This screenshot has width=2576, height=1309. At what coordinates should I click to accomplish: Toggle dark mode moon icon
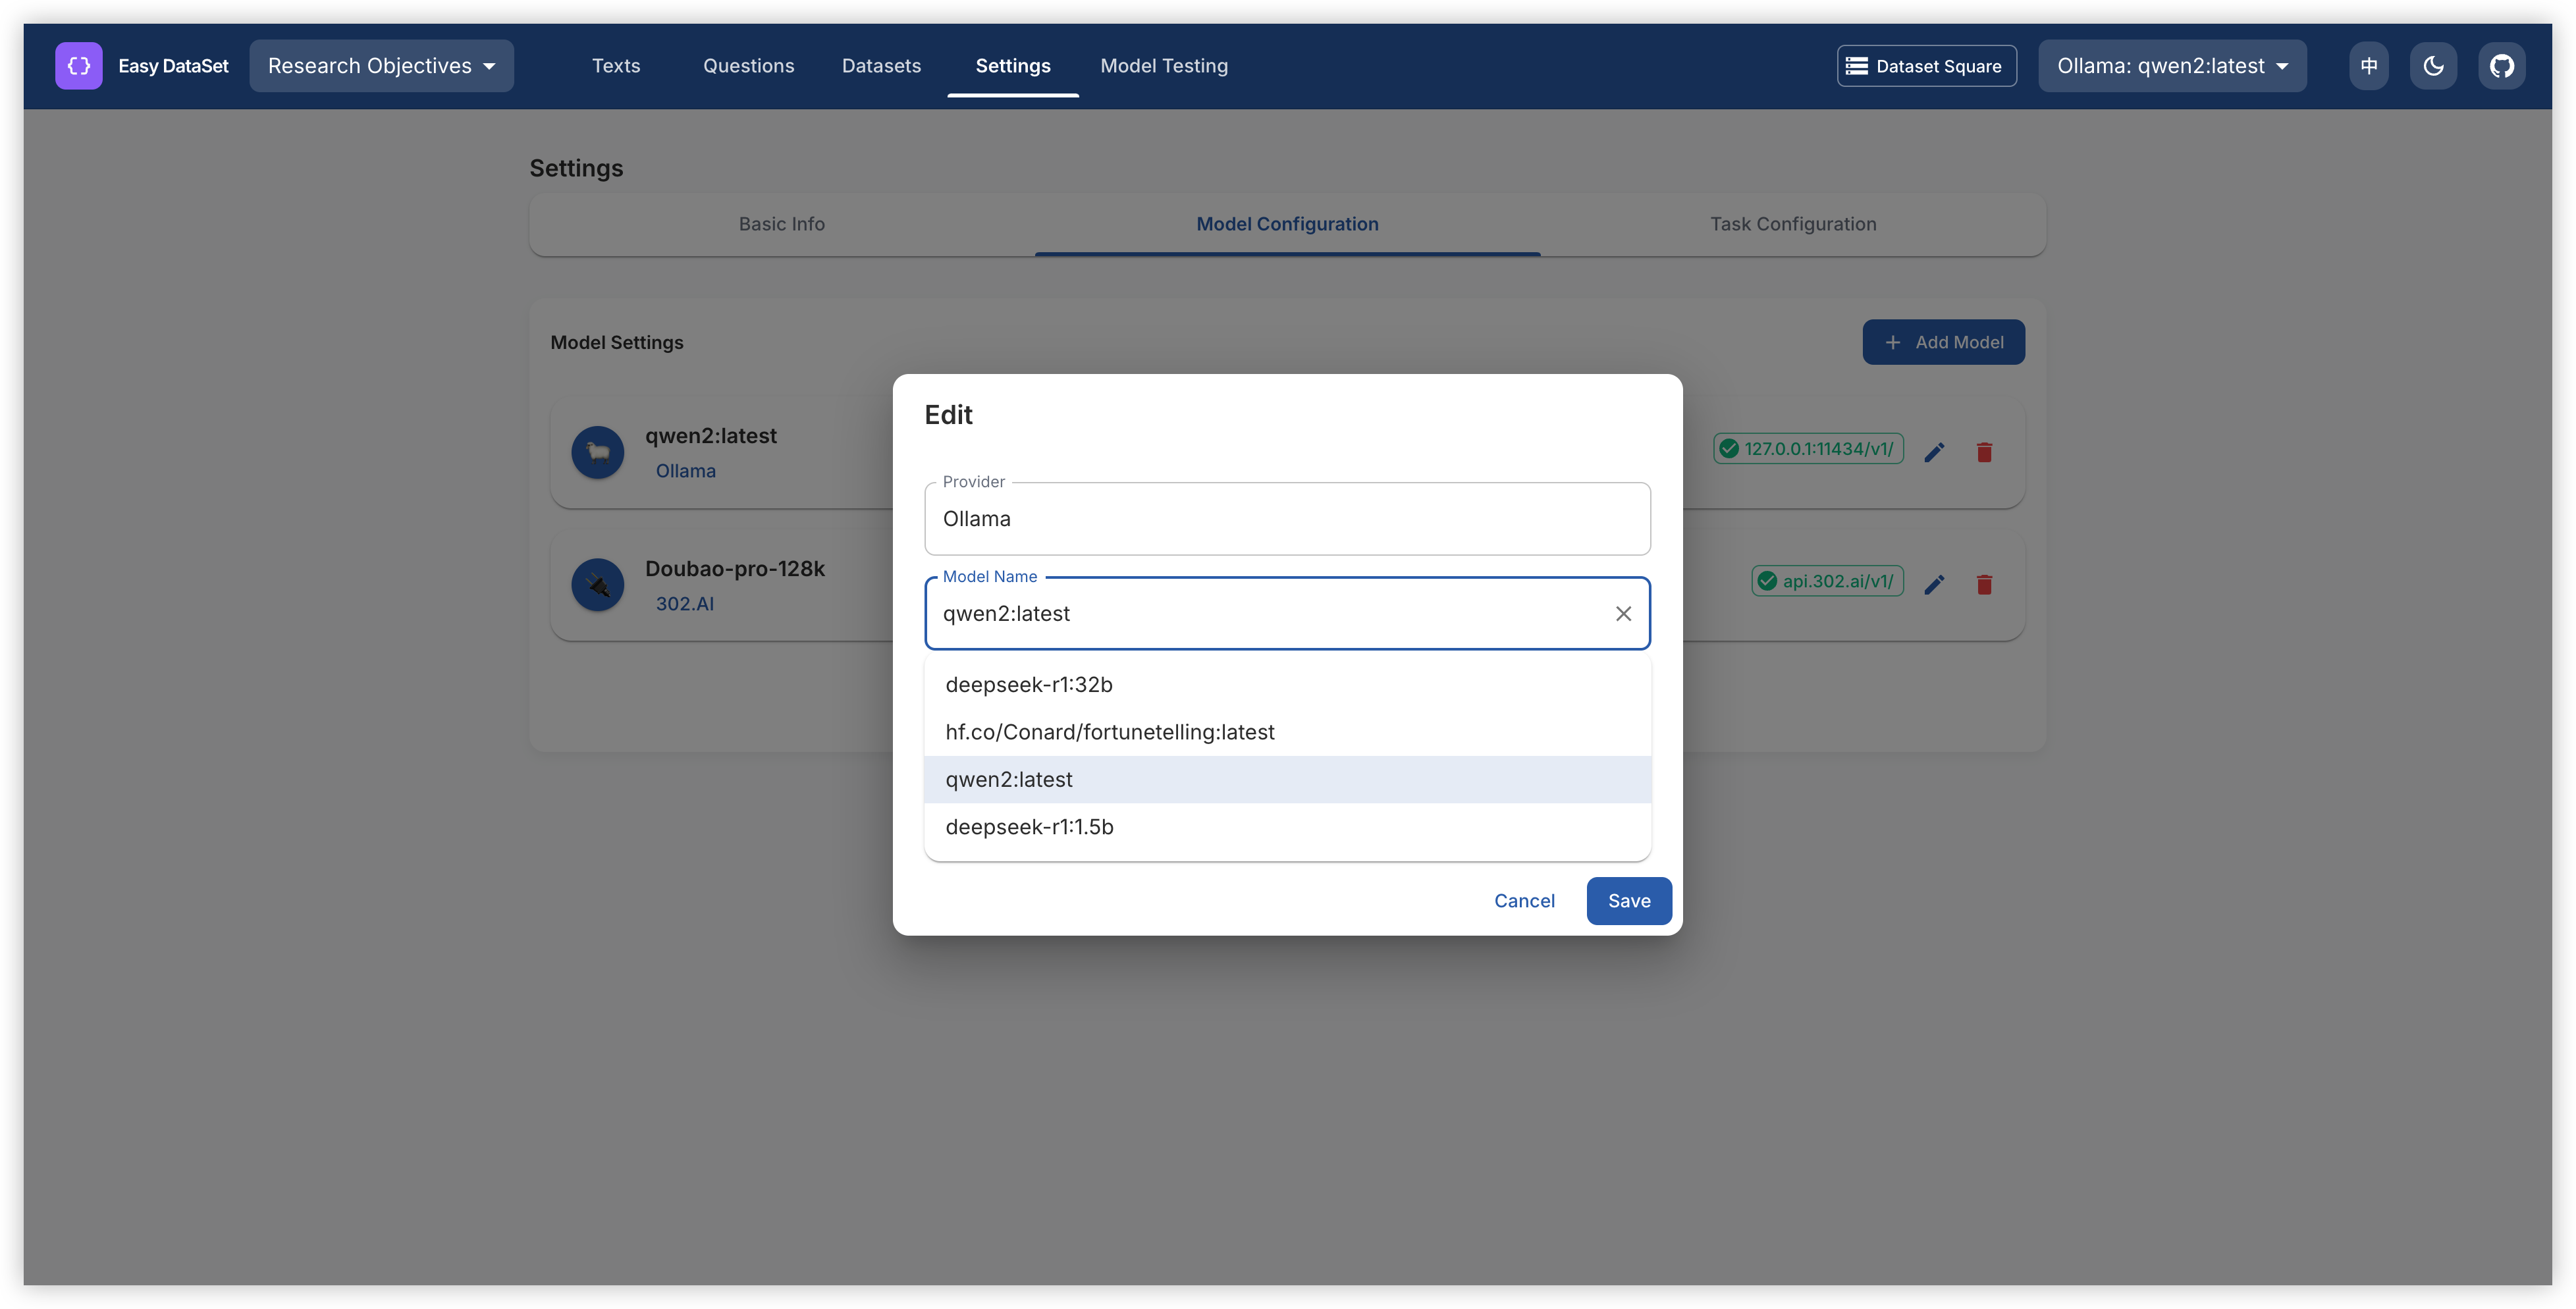[2433, 66]
